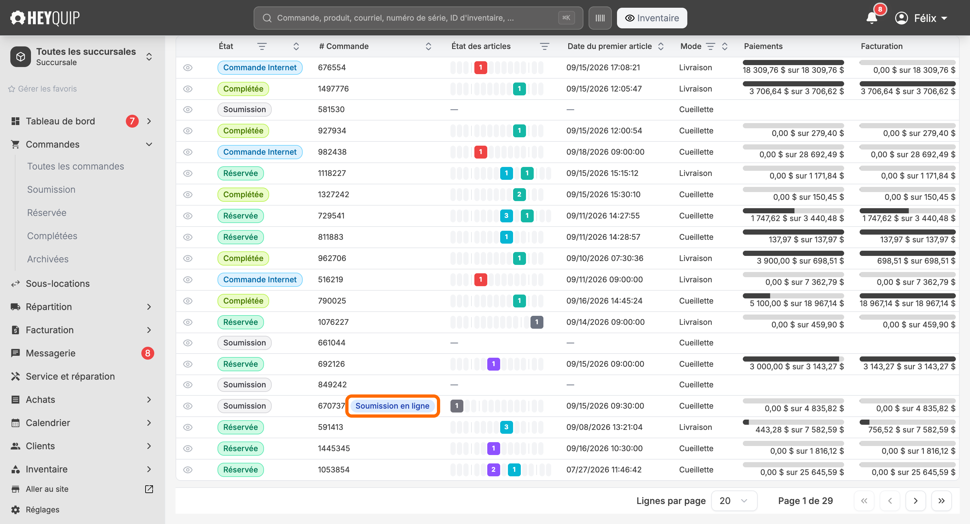The width and height of the screenshot is (970, 524).
Task: Expand the Répartition menu
Action: tap(149, 307)
